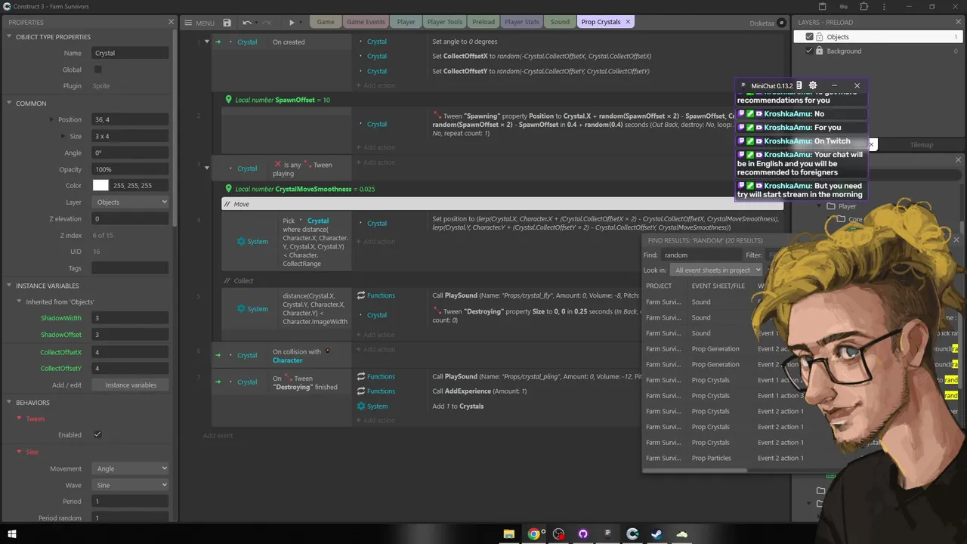The image size is (967, 544).
Task: Close the Prop Crystals tab
Action: coord(627,22)
